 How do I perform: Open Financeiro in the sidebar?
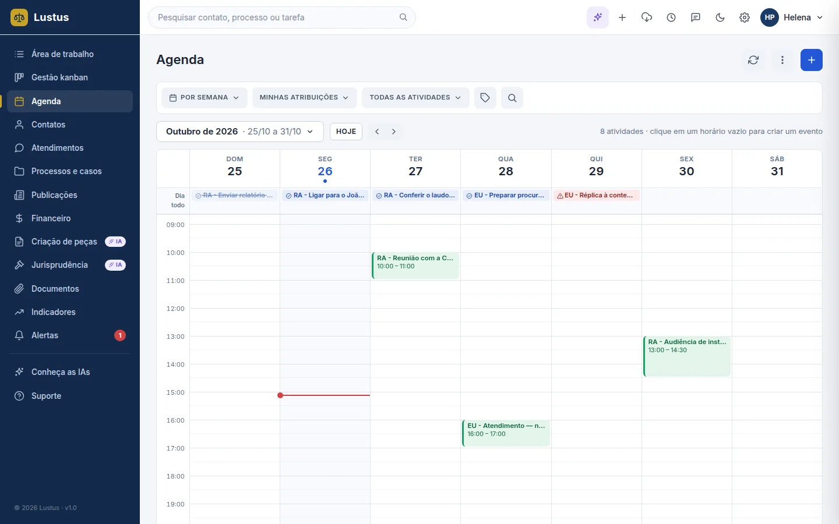coord(70,218)
